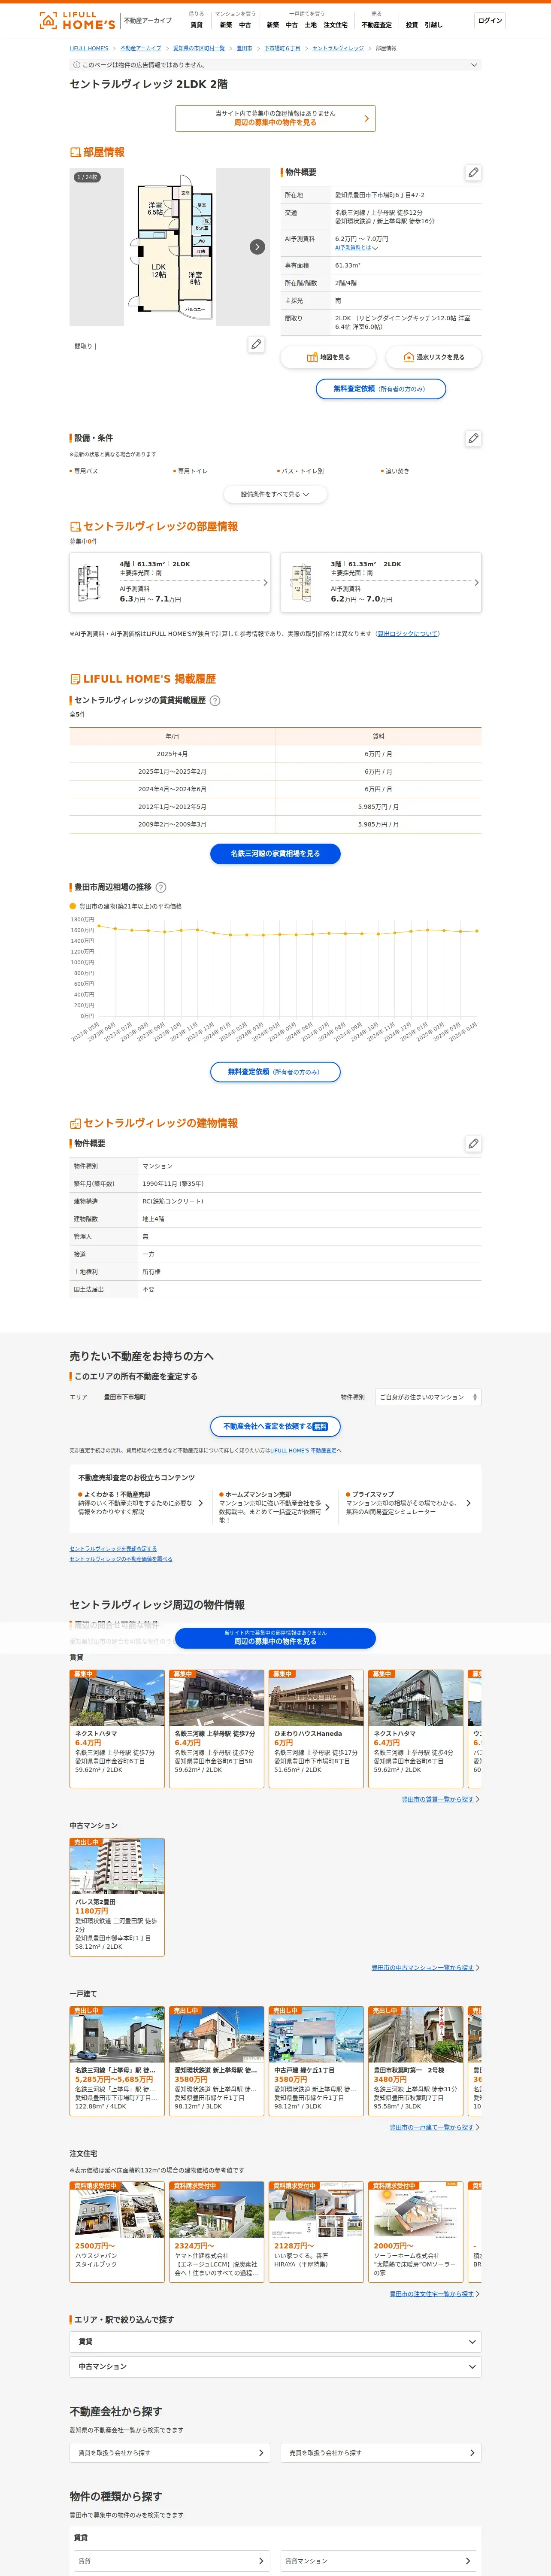551x2576 pixels.
Task: Open パレス第2豊田 used condo card
Action: tap(117, 1897)
